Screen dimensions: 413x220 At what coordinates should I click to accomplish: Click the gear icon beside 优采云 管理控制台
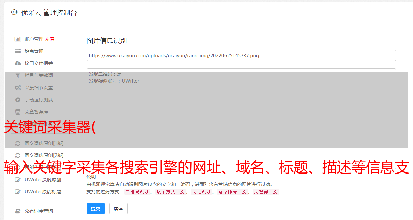tap(14, 12)
